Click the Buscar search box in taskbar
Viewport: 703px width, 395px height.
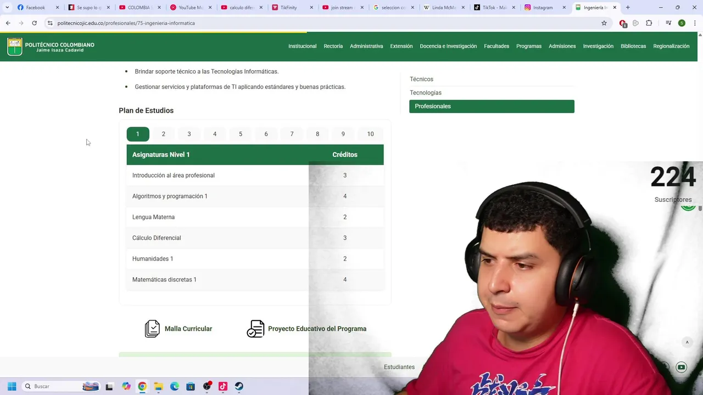pyautogui.click(x=60, y=386)
